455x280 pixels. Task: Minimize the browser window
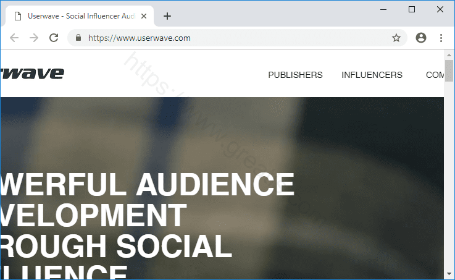[383, 10]
